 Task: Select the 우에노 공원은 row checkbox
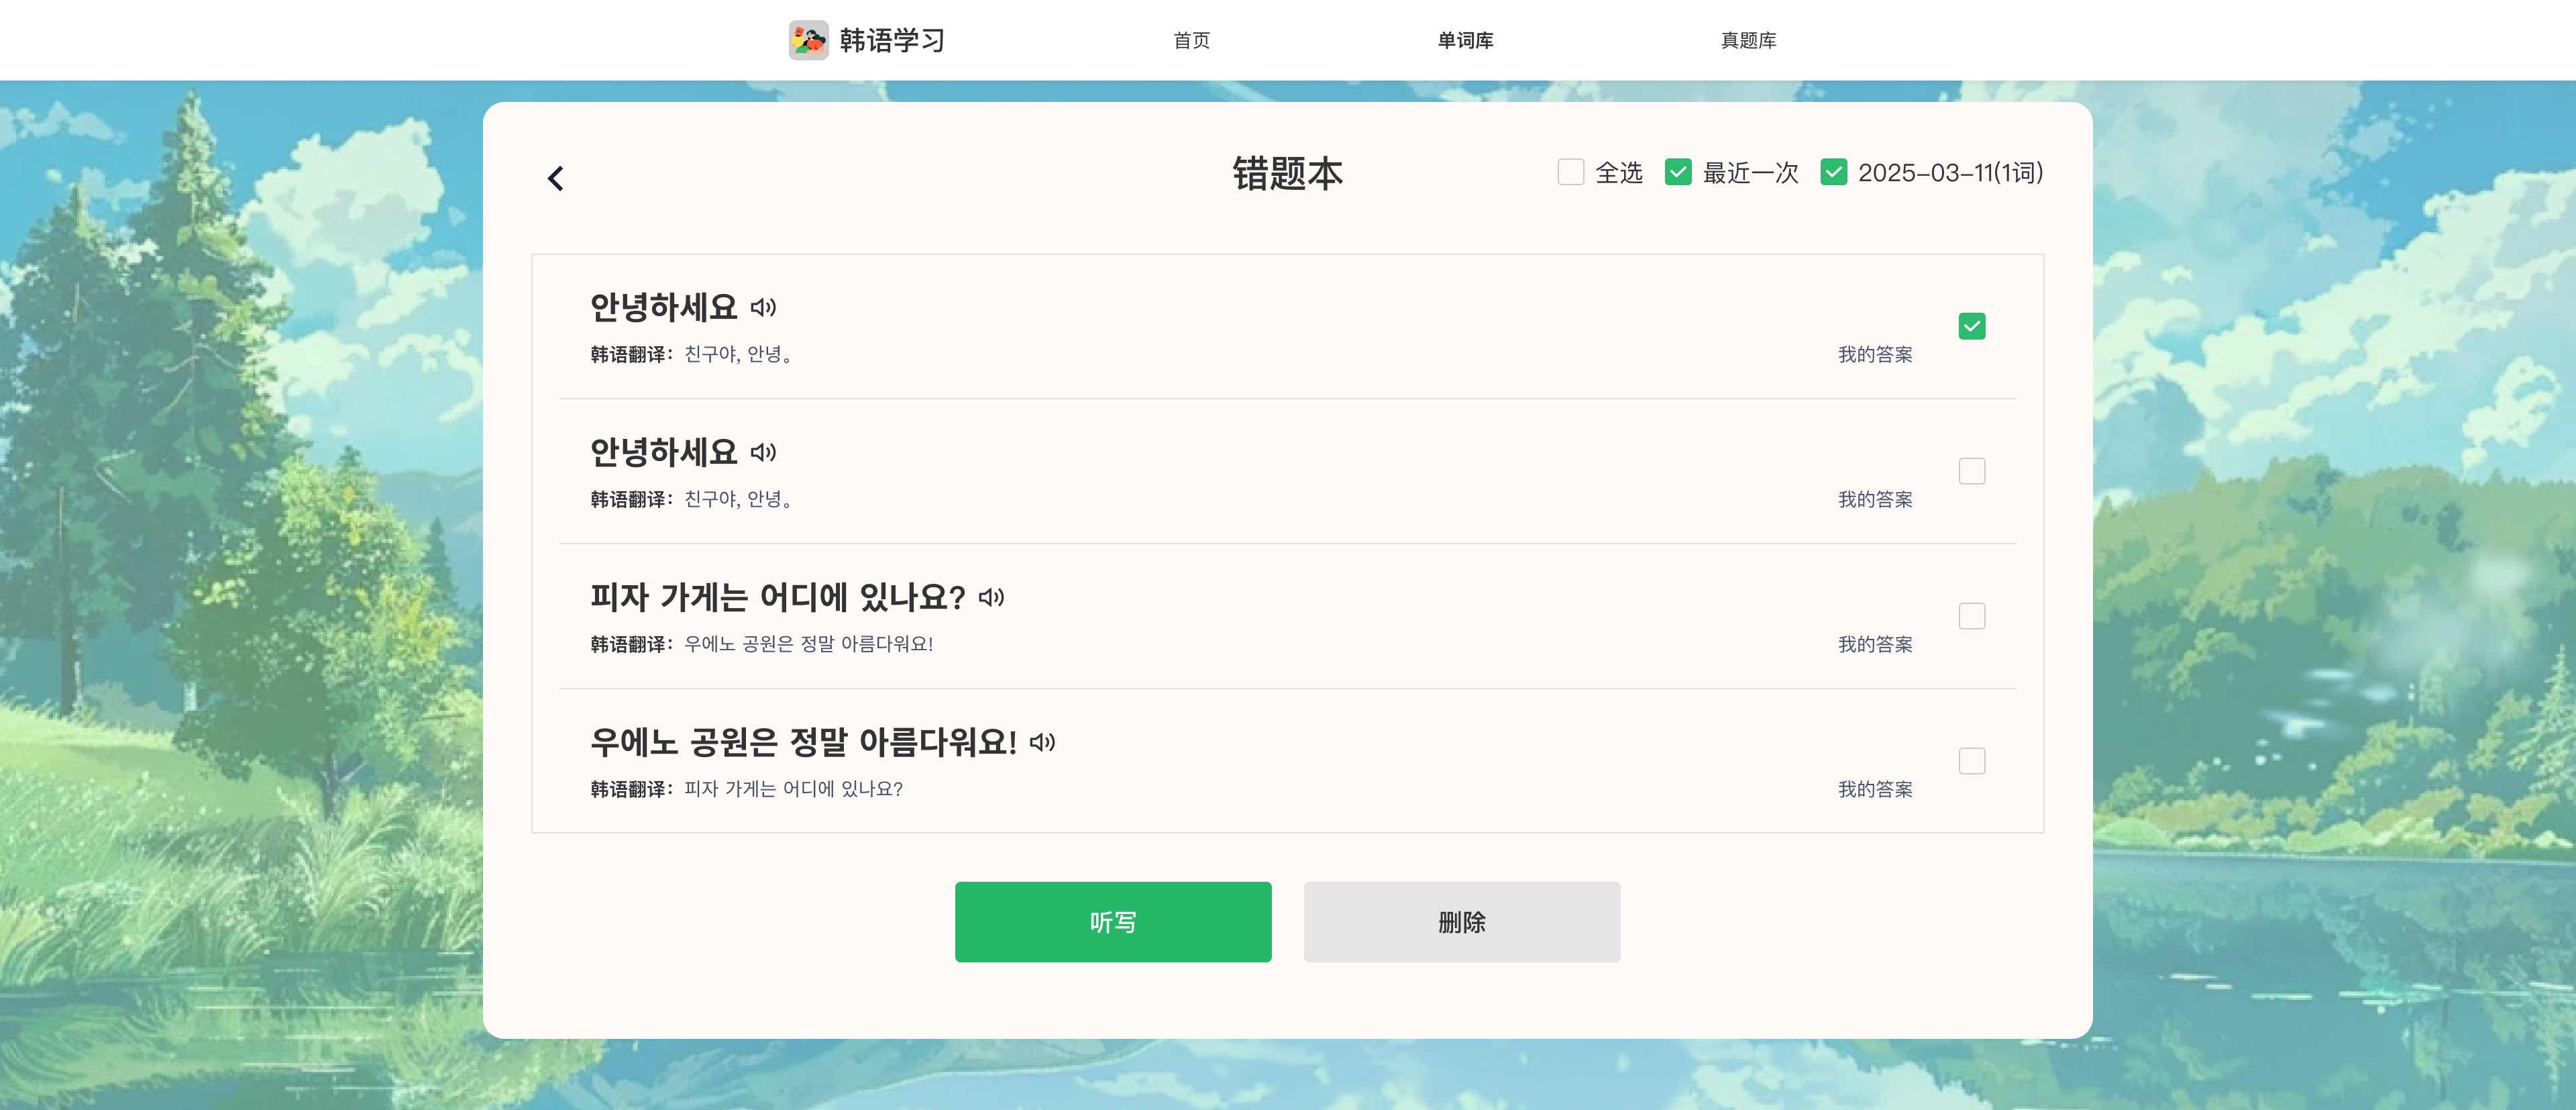pyautogui.click(x=1971, y=761)
